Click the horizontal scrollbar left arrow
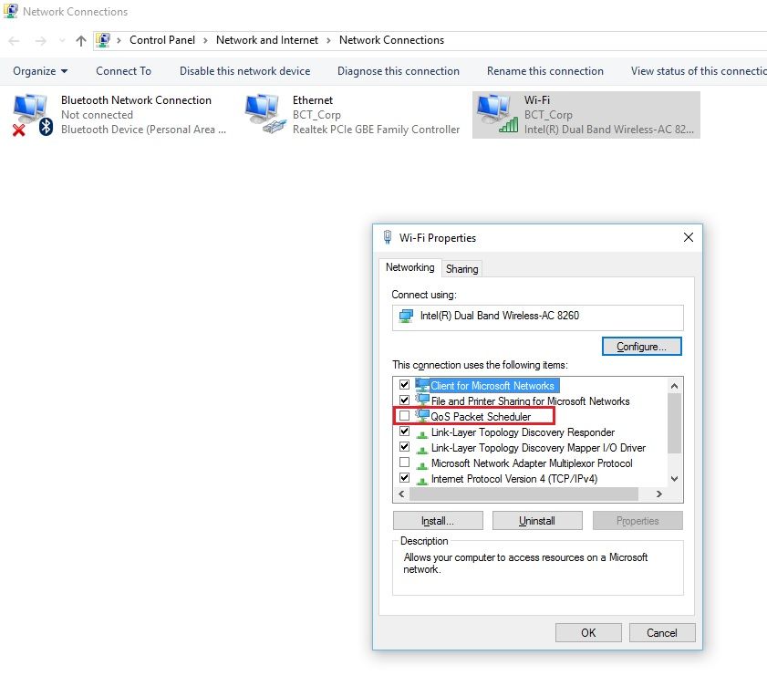 coord(401,494)
